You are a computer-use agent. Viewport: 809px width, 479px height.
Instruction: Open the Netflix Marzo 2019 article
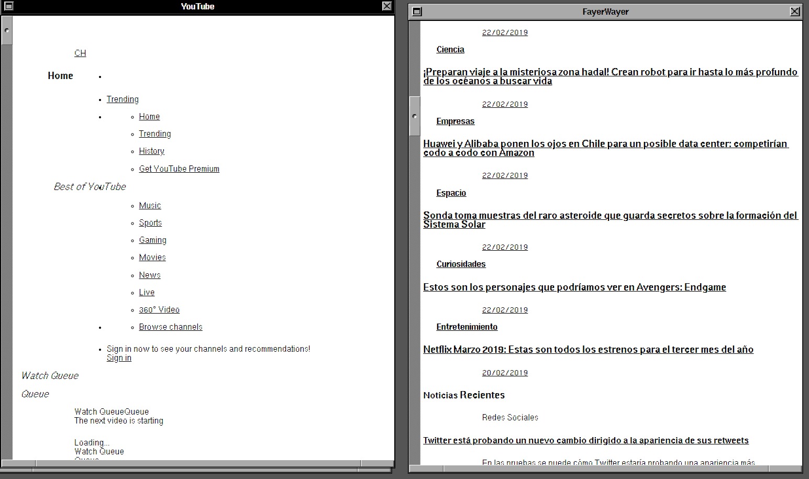[588, 349]
